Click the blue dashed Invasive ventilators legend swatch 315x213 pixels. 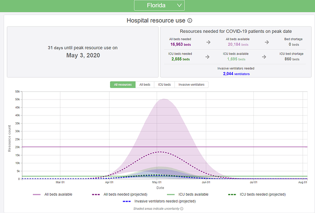click(x=127, y=201)
